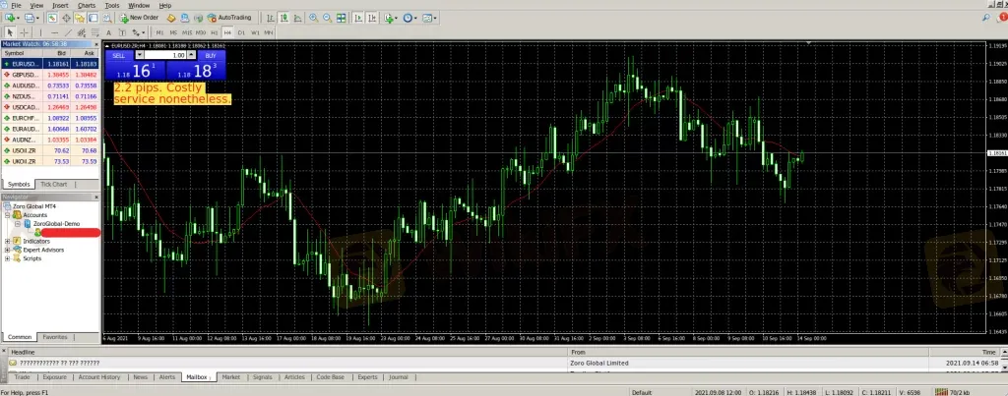Viewport: 1008px width, 396px height.
Task: Expand the Indicators tree node
Action: click(x=8, y=242)
